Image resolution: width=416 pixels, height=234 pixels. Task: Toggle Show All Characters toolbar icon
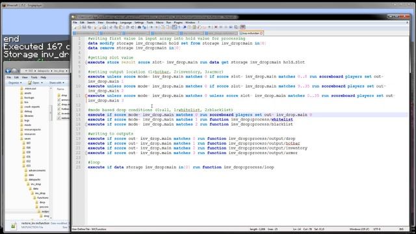(179, 27)
